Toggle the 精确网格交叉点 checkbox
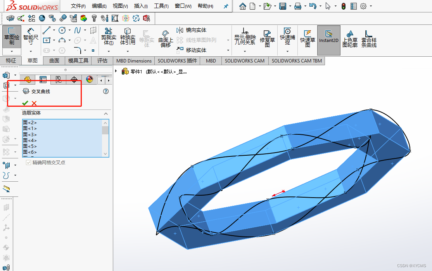The height and width of the screenshot is (271, 432). (x=28, y=163)
